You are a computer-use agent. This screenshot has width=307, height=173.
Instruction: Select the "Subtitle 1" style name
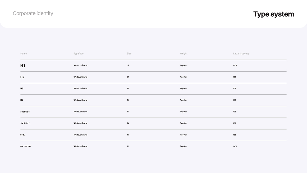click(25, 111)
